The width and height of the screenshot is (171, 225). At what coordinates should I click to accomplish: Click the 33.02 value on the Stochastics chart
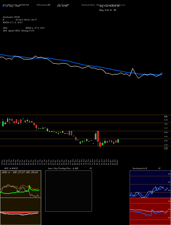pyautogui.click(x=166, y=190)
